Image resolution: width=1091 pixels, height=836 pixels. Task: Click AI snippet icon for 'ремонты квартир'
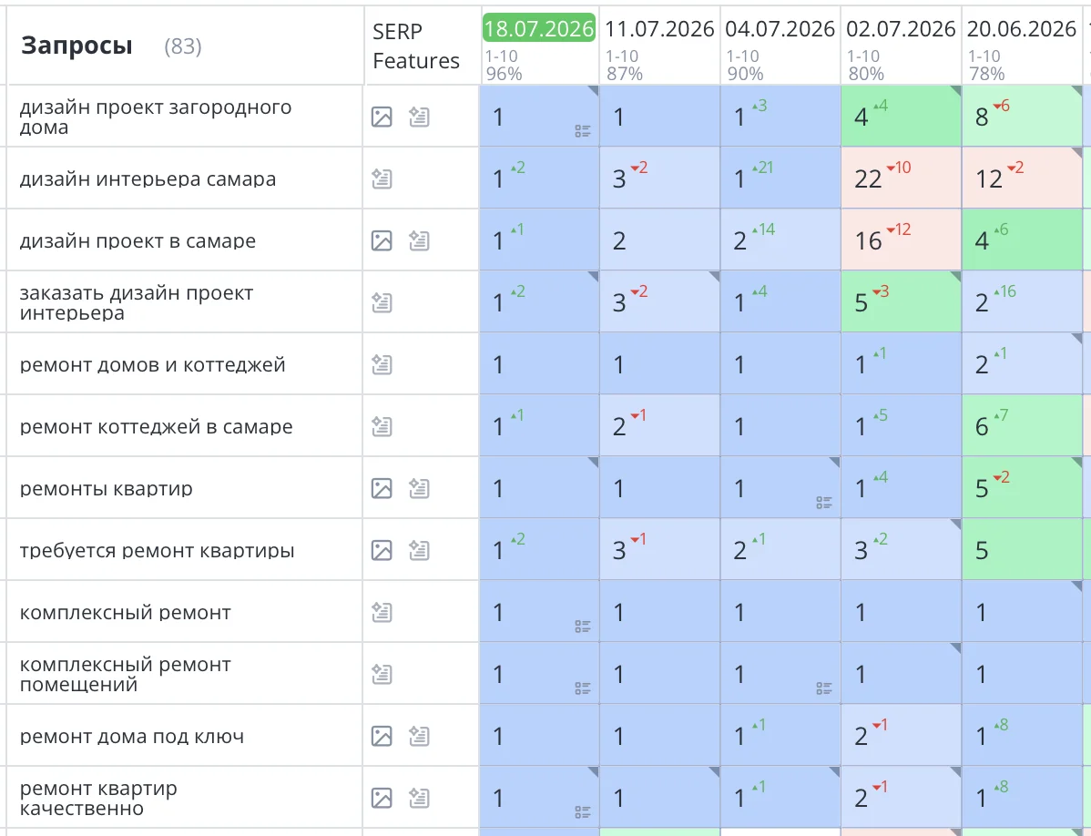pos(419,488)
